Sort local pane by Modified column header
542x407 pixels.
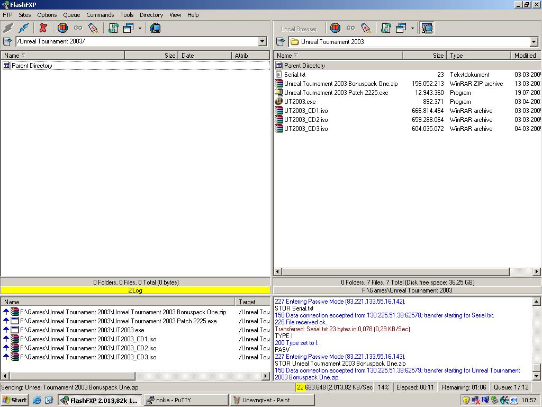[526, 55]
